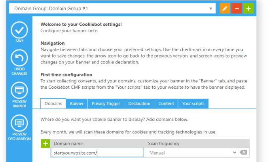Switch to the Banner tab
Image resolution: width=269 pixels, height=162 pixels.
coord(77,103)
